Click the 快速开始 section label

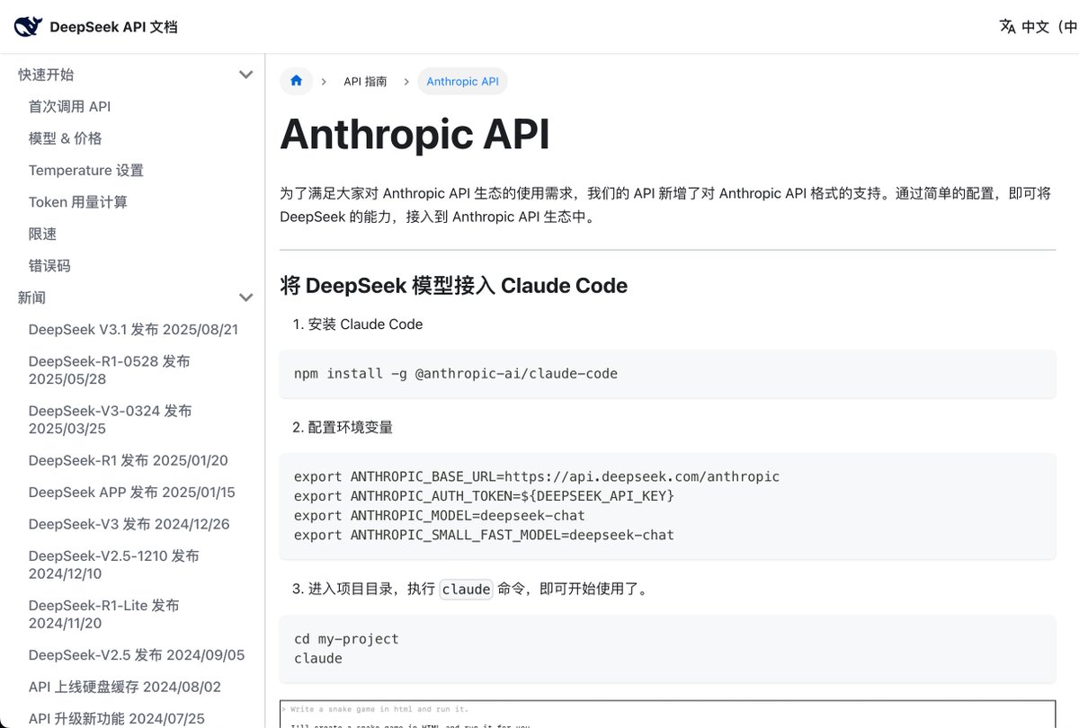(46, 75)
